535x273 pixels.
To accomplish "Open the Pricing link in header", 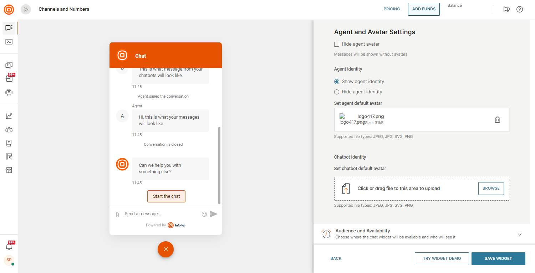I will click(x=392, y=9).
